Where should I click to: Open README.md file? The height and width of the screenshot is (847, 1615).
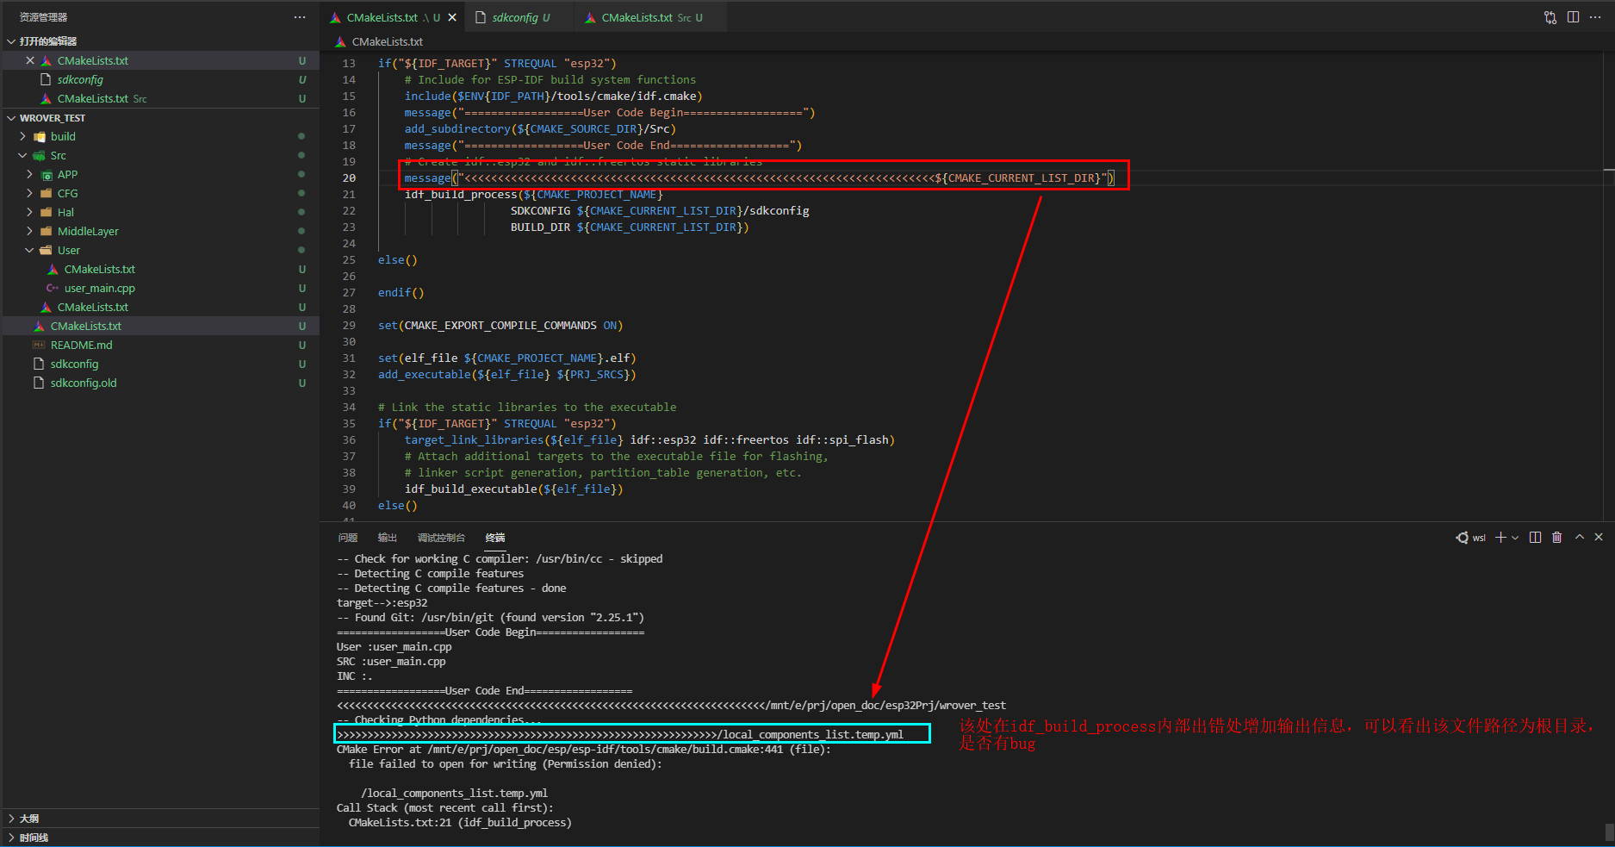(81, 345)
